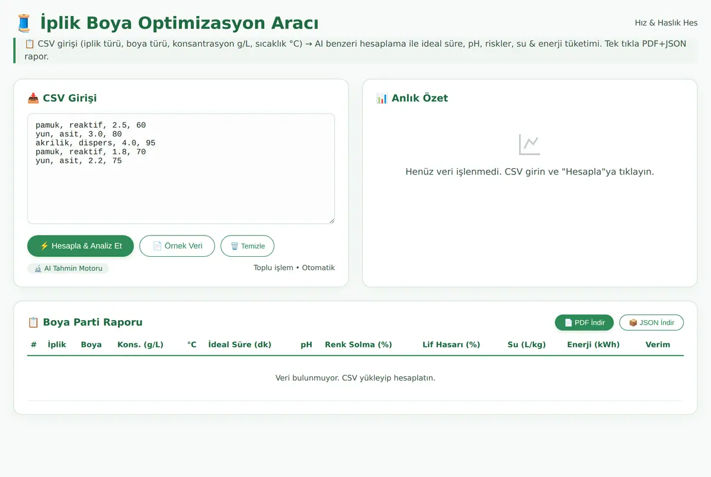Click the textarea resize handle corner
Screen dimensions: 711x477
click(331, 220)
